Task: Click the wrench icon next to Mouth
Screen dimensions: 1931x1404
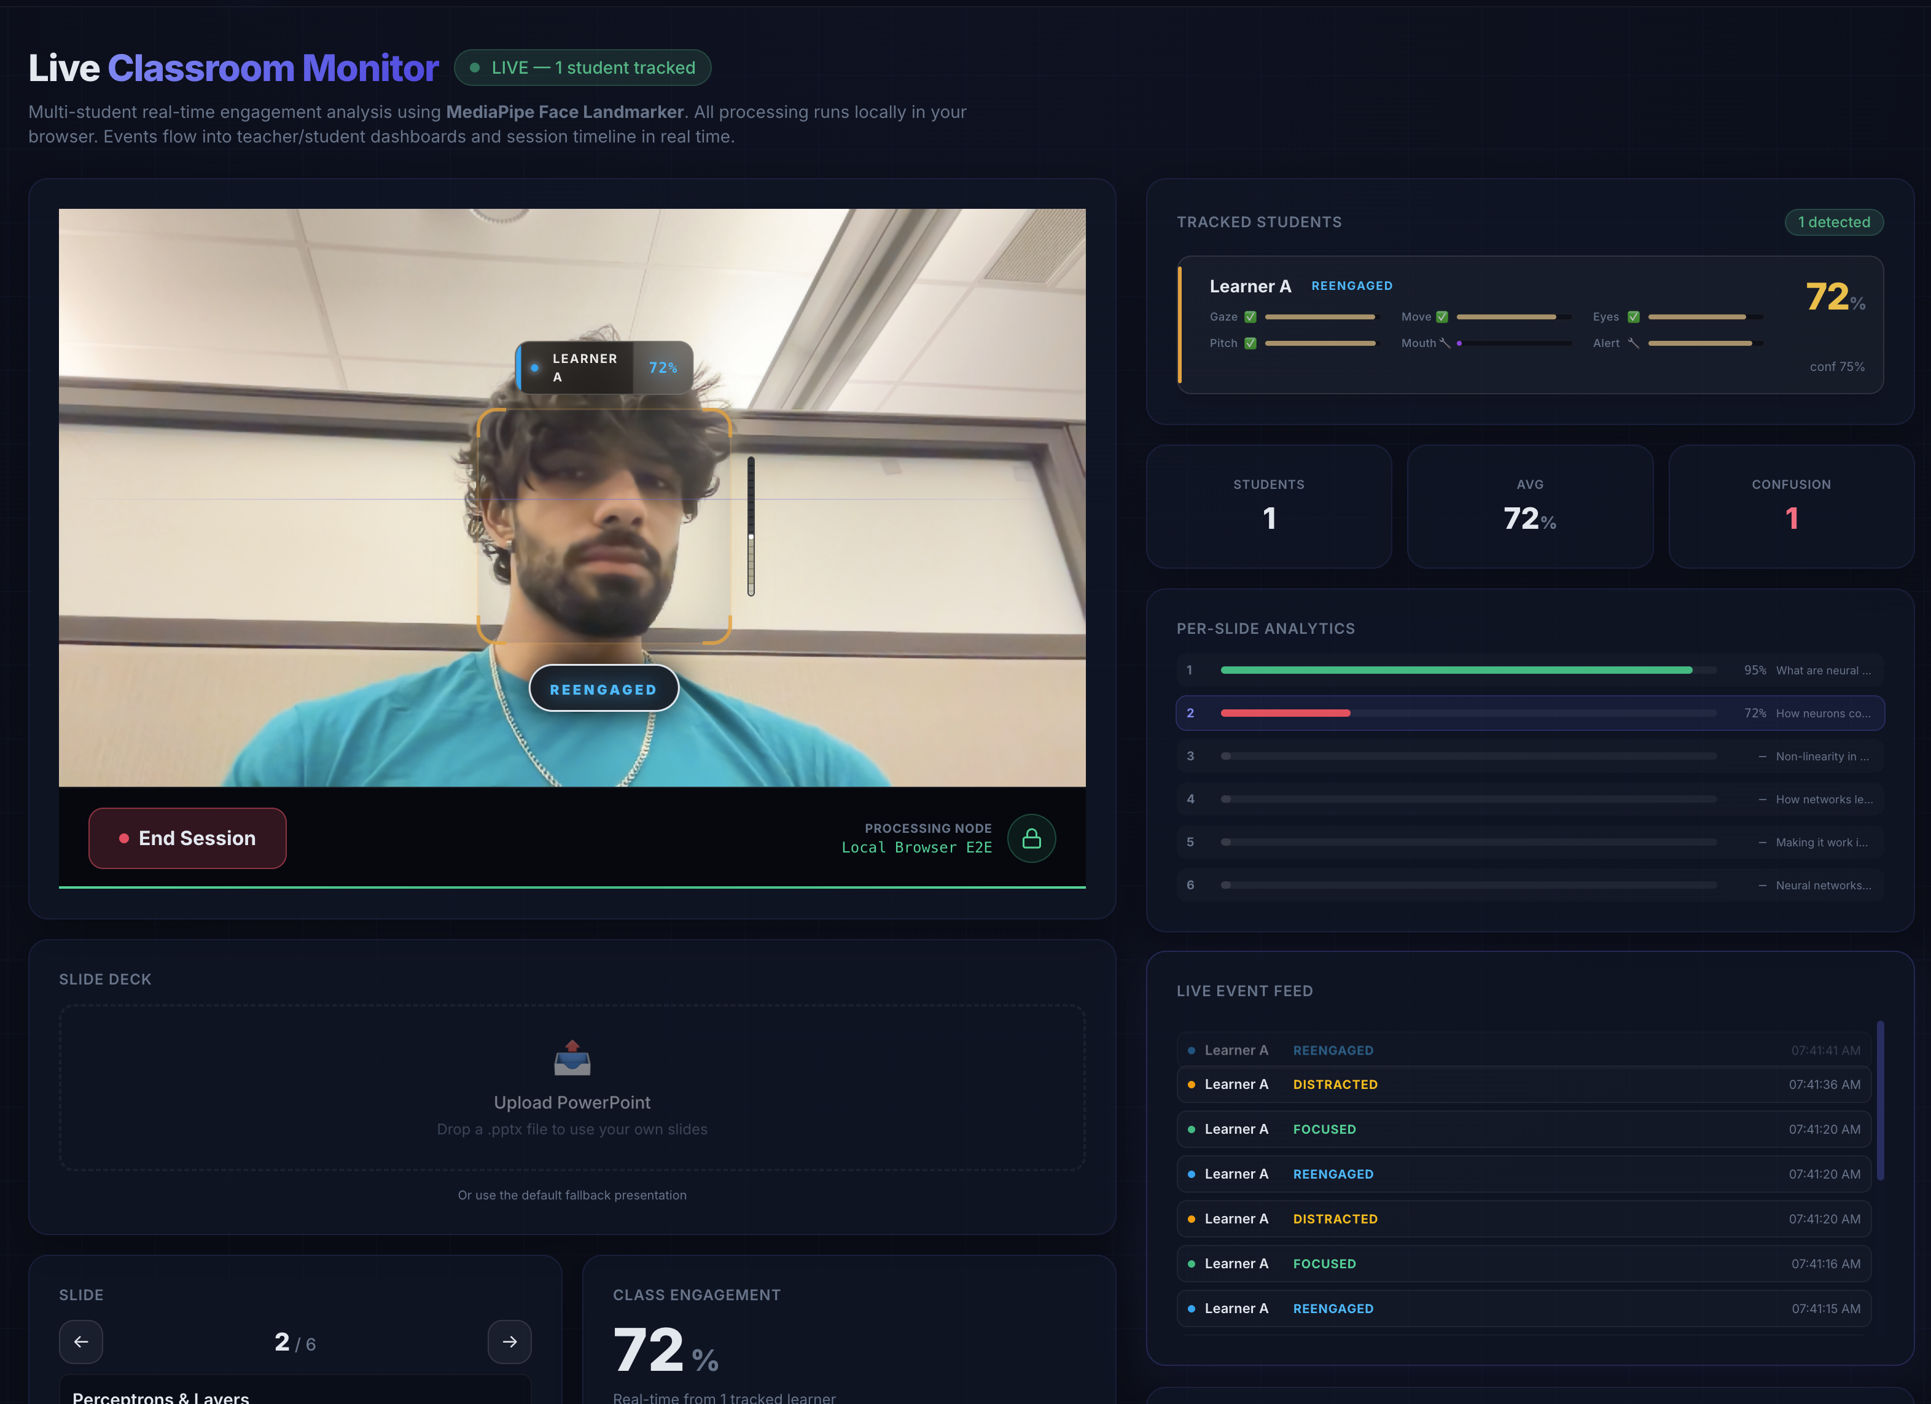Action: coord(1445,343)
